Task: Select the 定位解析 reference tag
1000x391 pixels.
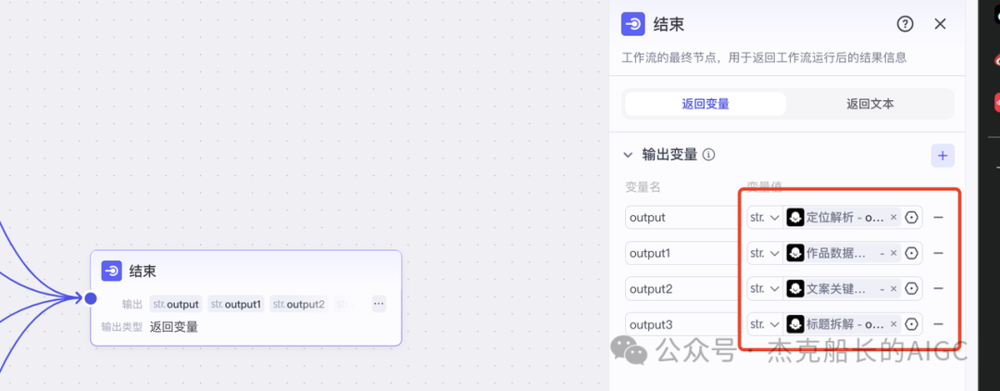Action: click(x=844, y=218)
